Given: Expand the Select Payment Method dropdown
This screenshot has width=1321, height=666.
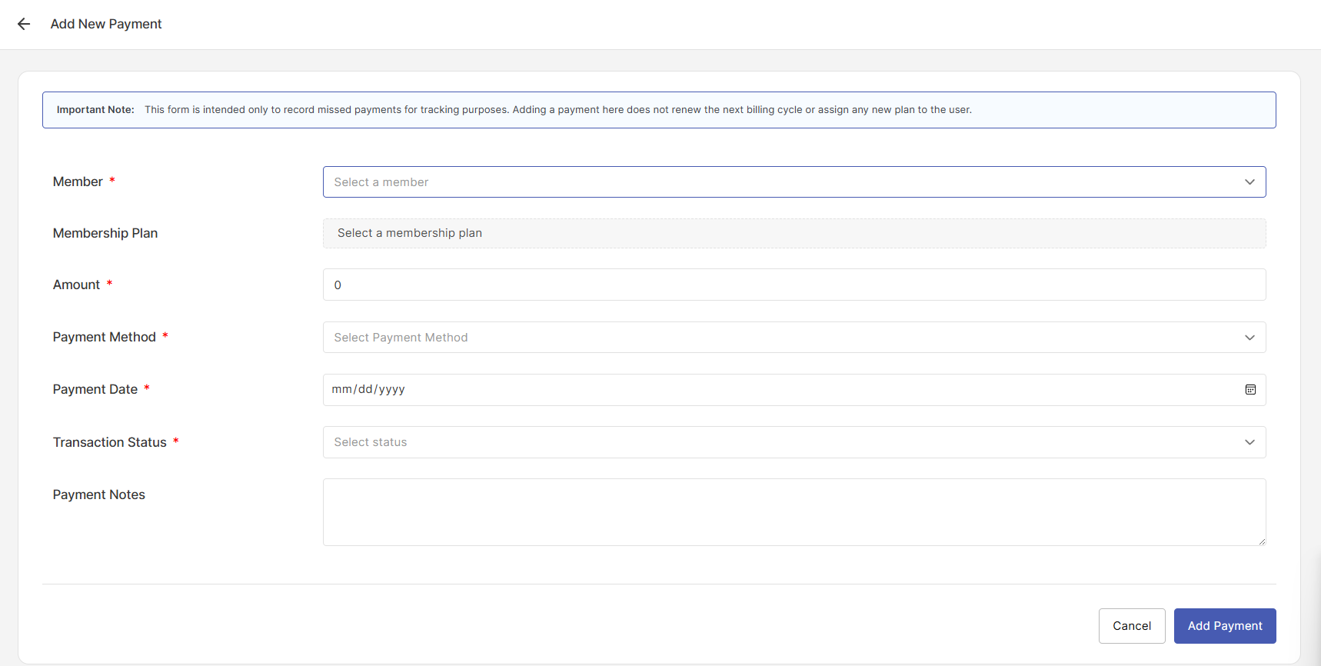Looking at the screenshot, I should pos(794,338).
